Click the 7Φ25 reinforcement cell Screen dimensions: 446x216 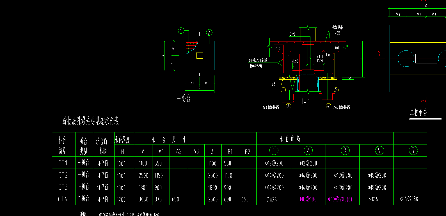pyautogui.click(x=272, y=199)
